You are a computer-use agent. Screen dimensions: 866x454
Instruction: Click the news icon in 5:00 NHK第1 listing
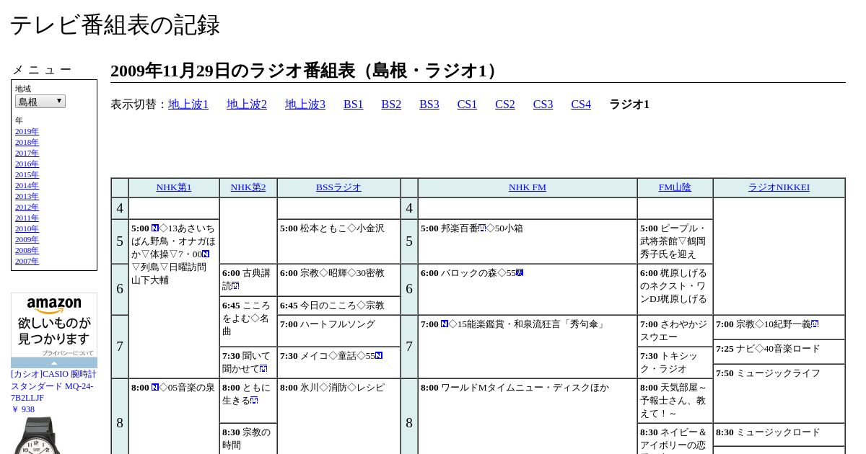(x=155, y=228)
